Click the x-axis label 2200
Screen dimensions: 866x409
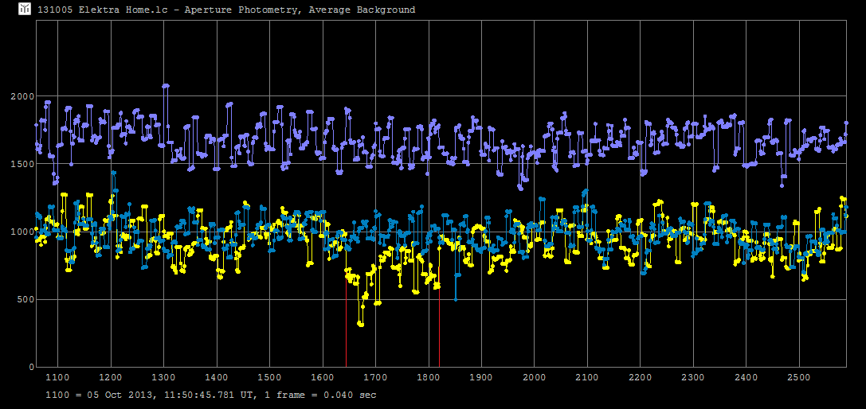click(x=640, y=377)
